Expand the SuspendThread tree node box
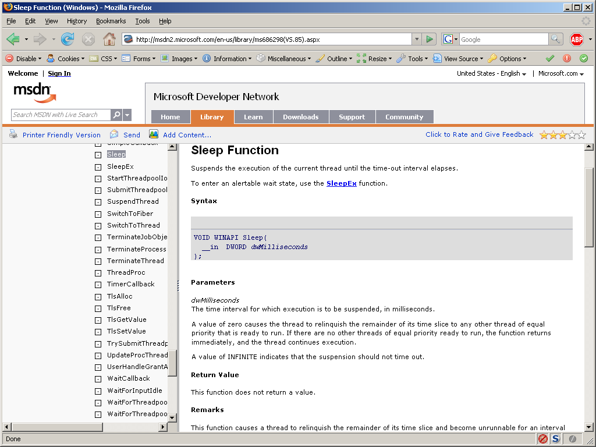This screenshot has width=596, height=447. click(98, 202)
